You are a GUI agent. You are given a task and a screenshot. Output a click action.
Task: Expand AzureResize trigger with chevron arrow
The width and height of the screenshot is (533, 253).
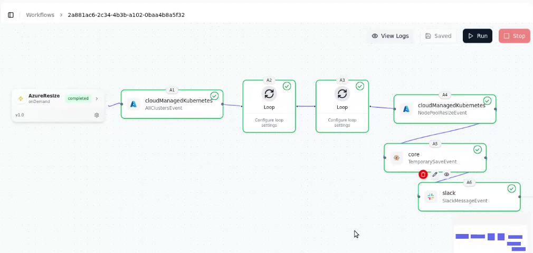click(x=97, y=98)
